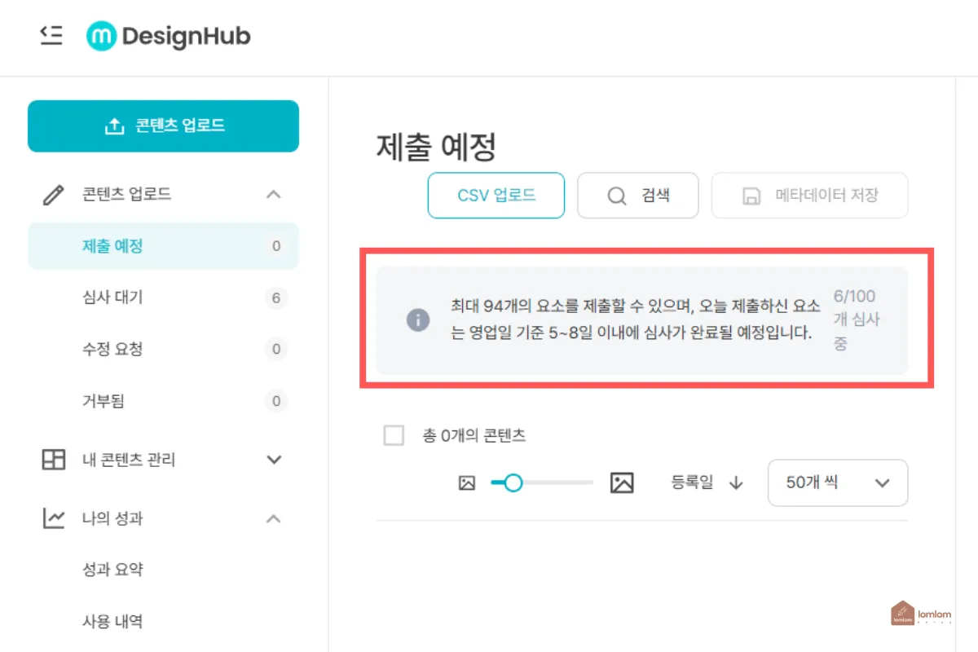Click the pencil icon beside 콘텐츠 업로드
978x652 pixels.
coord(52,194)
